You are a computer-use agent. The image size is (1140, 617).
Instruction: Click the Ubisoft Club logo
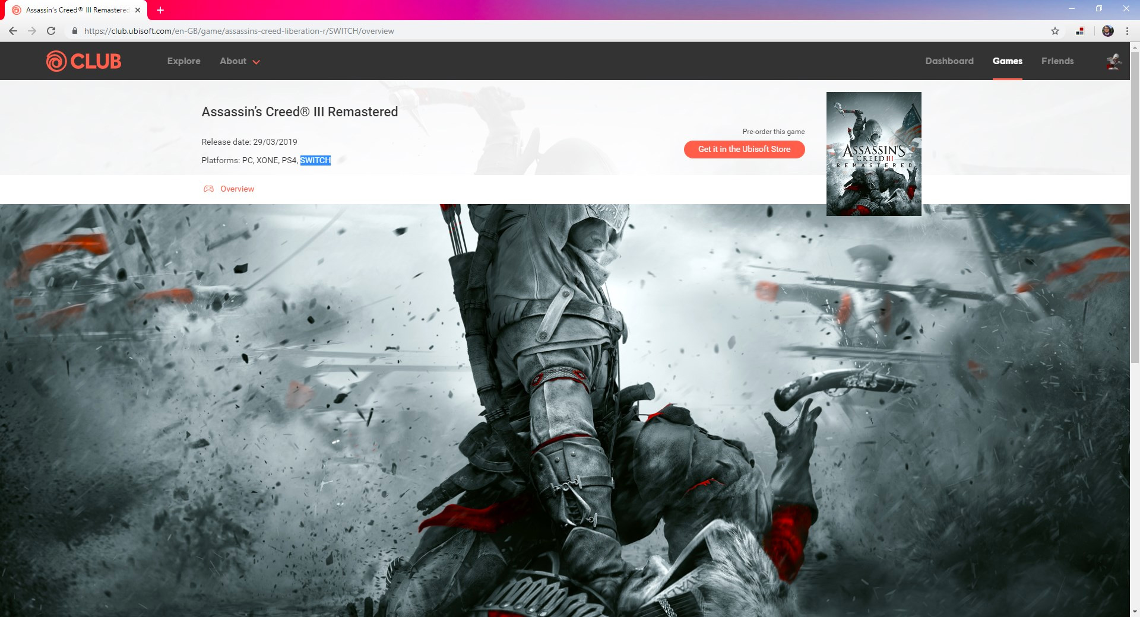tap(84, 61)
